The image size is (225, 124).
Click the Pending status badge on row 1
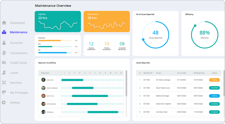(214, 80)
